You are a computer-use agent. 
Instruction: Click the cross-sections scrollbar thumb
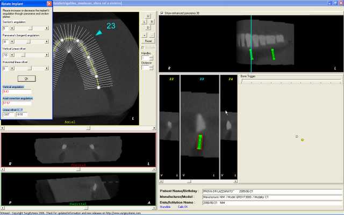click(189, 182)
